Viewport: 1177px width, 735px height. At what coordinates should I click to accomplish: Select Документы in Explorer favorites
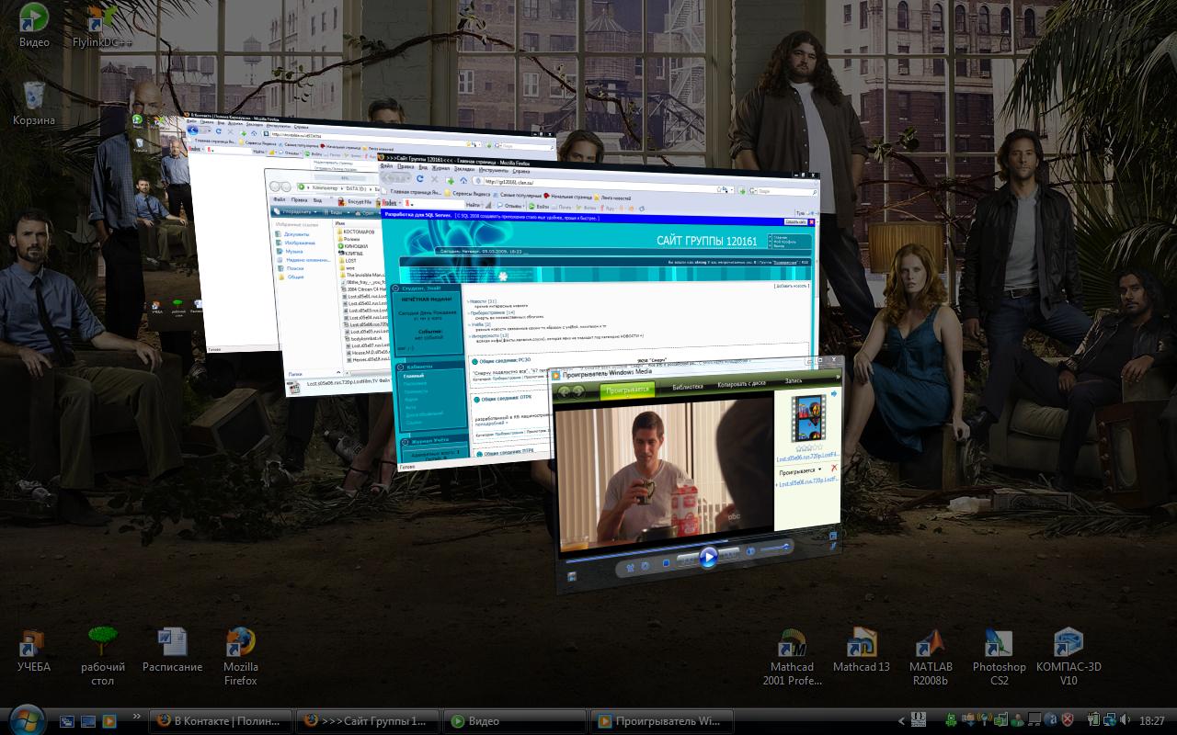click(296, 235)
